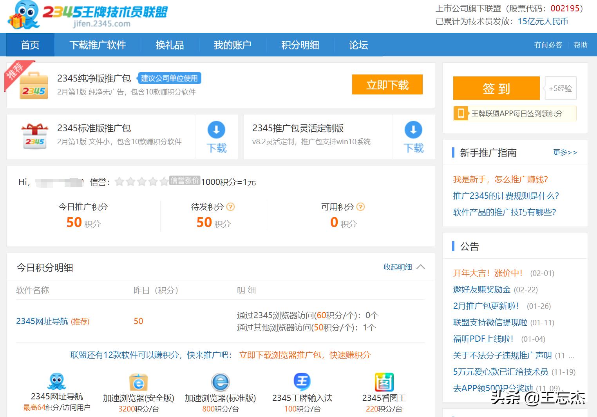Viewport: 597px width, 417px height.
Task: Collapse 今日积分明细 via 收起明细 chevron
Action: tap(421, 267)
